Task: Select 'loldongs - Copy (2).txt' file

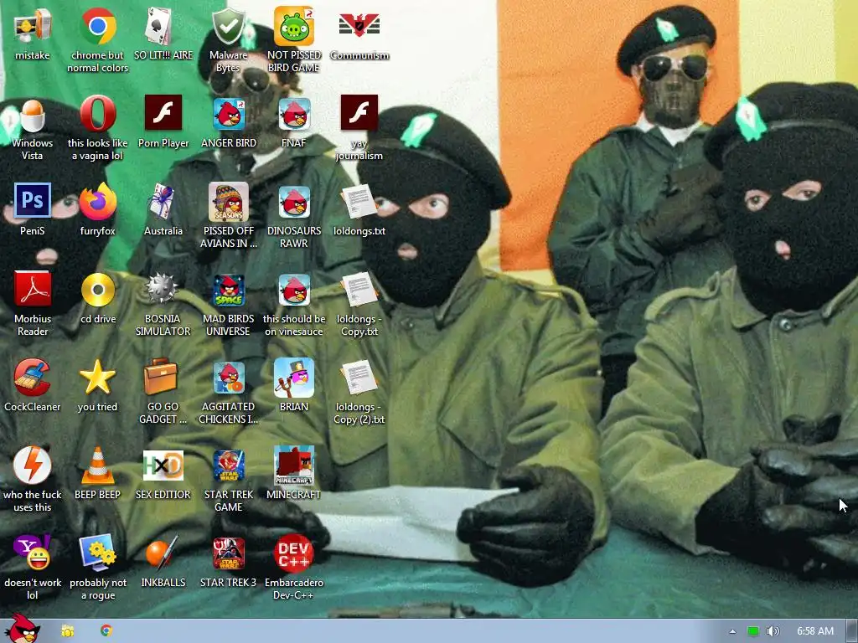Action: coord(359,378)
